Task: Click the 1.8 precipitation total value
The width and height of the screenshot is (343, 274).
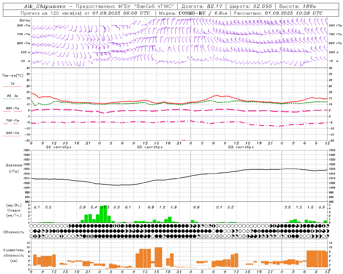Action: pyautogui.click(x=174, y=207)
